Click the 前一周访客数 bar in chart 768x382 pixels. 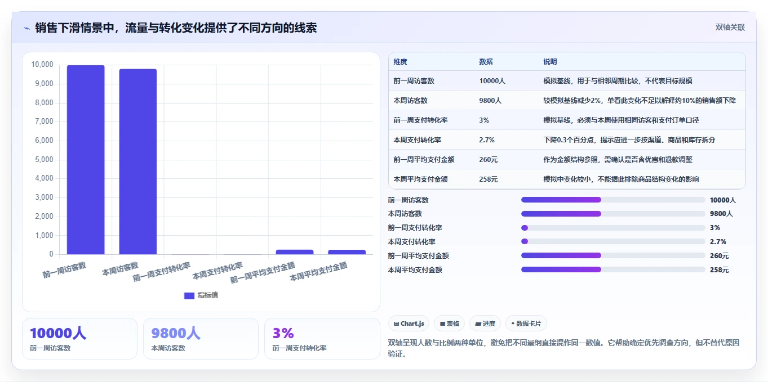pos(86,160)
